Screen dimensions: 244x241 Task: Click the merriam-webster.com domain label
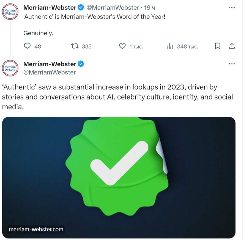point(36,229)
